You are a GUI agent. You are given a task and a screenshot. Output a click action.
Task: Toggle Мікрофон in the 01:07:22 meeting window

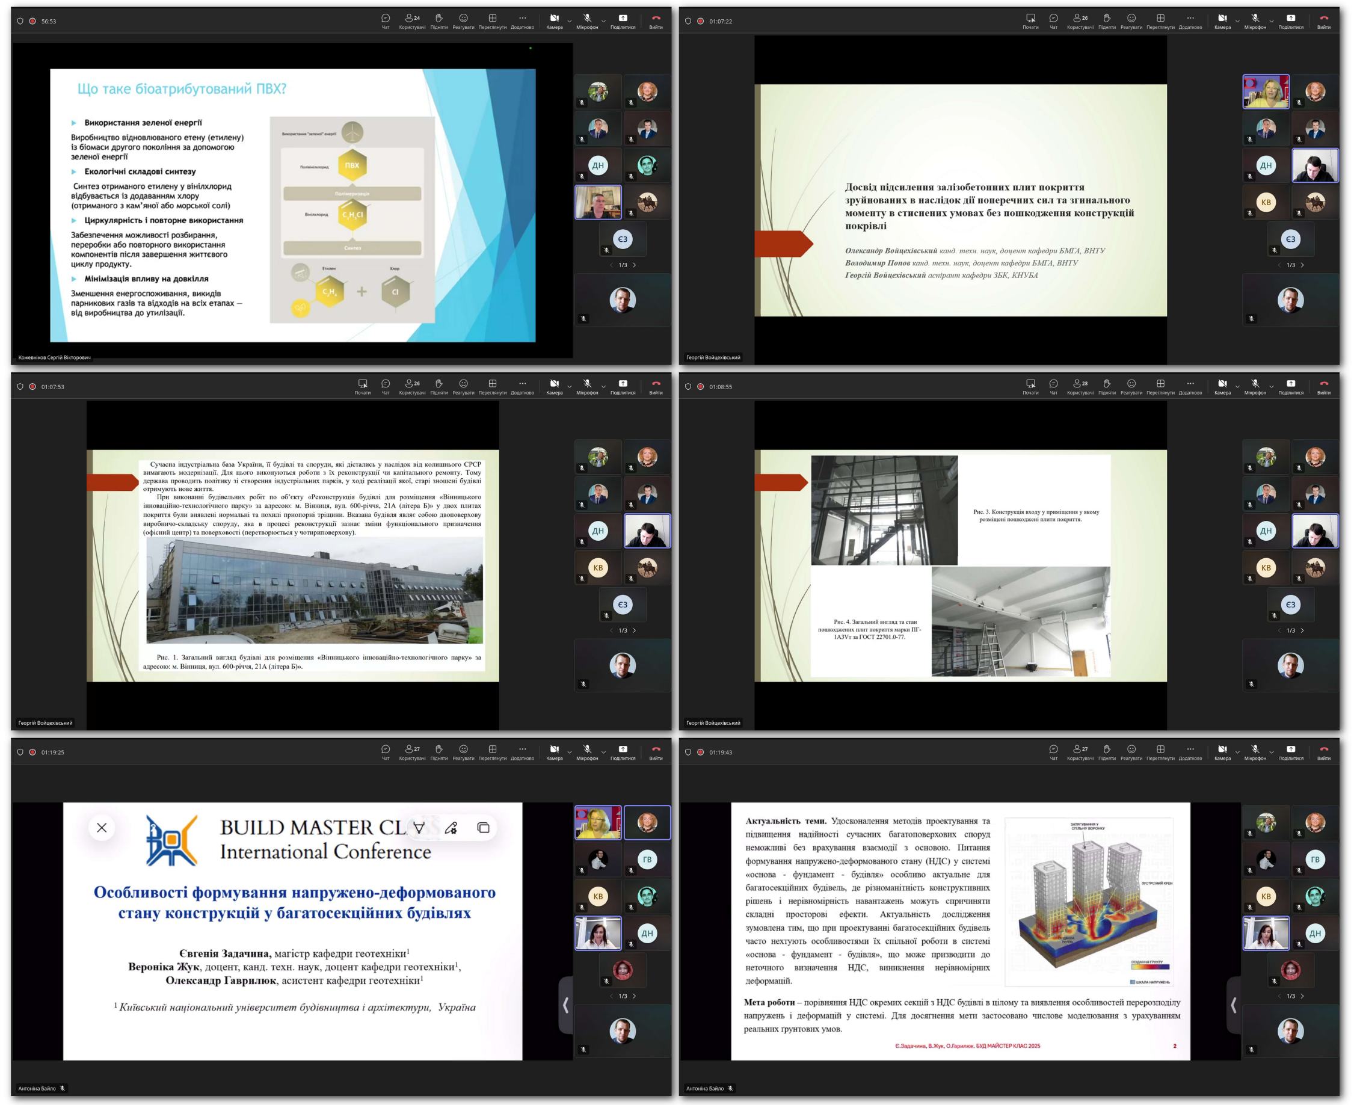[x=1255, y=20]
